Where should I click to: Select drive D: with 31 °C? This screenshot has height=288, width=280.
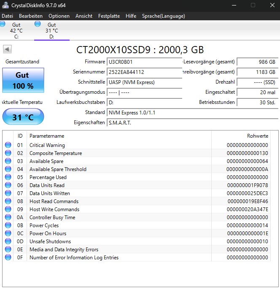[x=51, y=31]
